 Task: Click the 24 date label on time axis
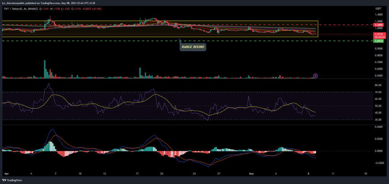pos(194,174)
